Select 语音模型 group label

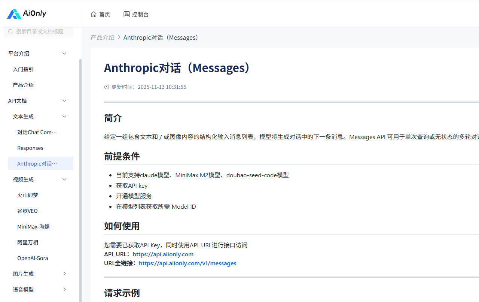click(23, 290)
